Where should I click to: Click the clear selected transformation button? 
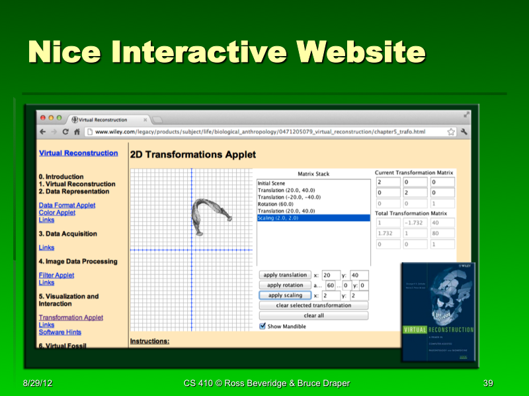(313, 305)
